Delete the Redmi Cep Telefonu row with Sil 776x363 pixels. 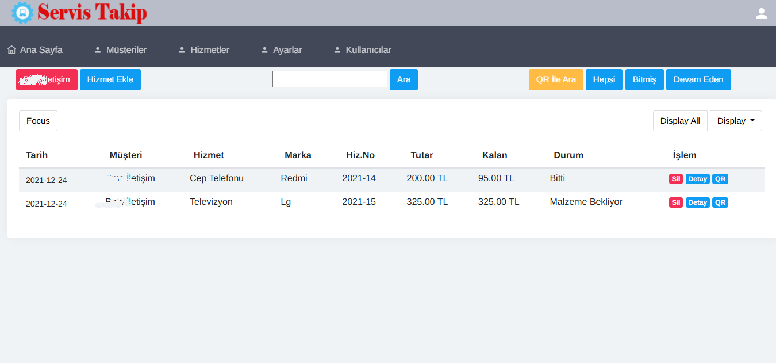pyautogui.click(x=675, y=179)
